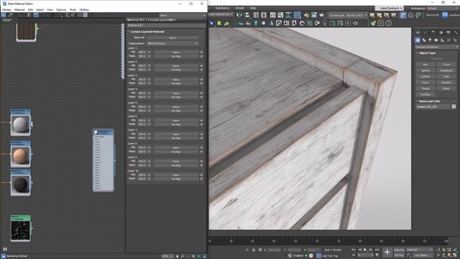The image size is (460, 259).
Task: Click the Pan hand icon in Slate navigation bar
Action: (x=177, y=256)
